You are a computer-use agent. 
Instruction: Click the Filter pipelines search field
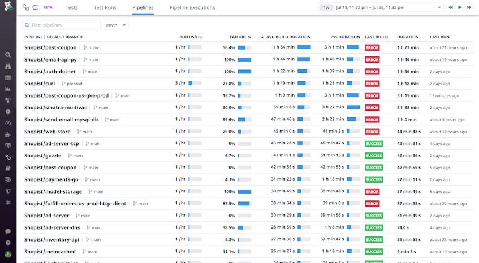[61, 25]
